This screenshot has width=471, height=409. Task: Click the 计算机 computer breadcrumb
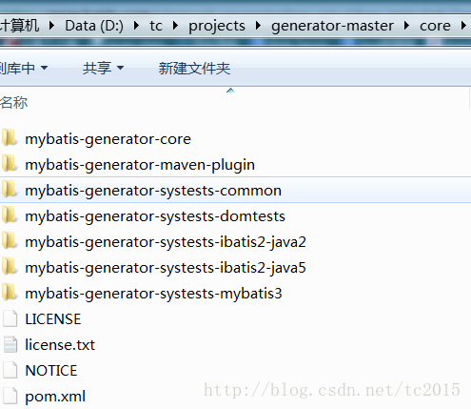[x=20, y=26]
